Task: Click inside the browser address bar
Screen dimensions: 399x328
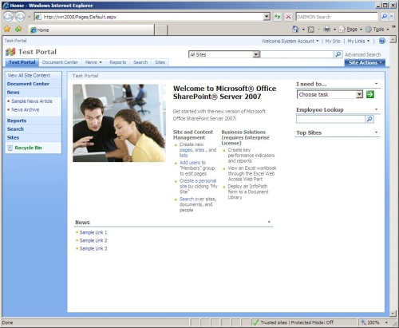Action: (x=149, y=17)
